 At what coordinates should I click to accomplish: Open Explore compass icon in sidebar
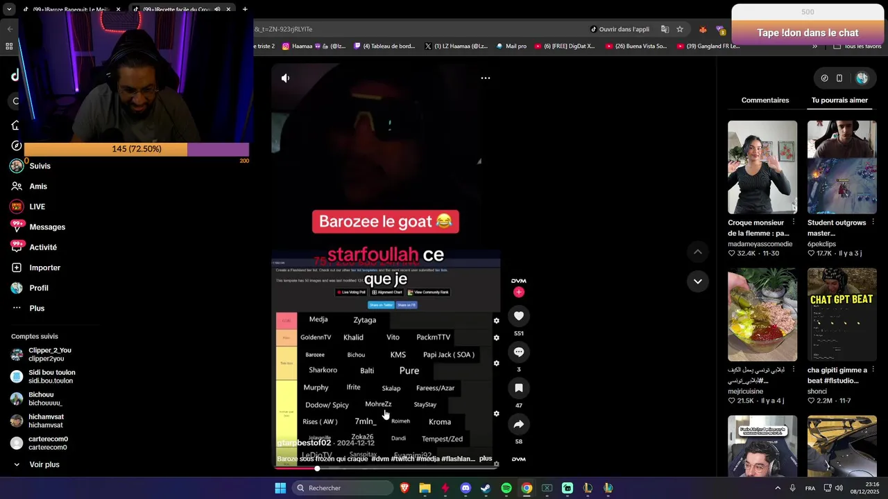17,146
